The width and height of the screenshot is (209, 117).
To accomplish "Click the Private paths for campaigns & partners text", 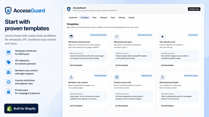I will click(27, 92).
